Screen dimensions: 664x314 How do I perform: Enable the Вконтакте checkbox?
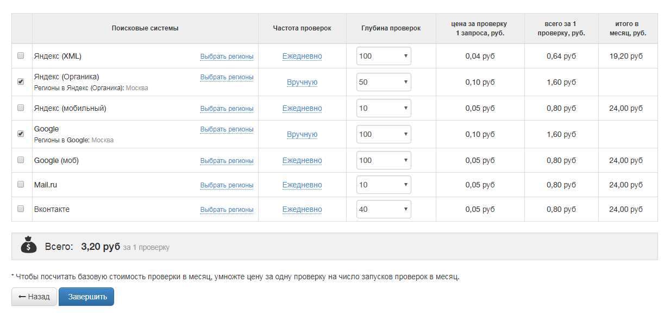[21, 209]
